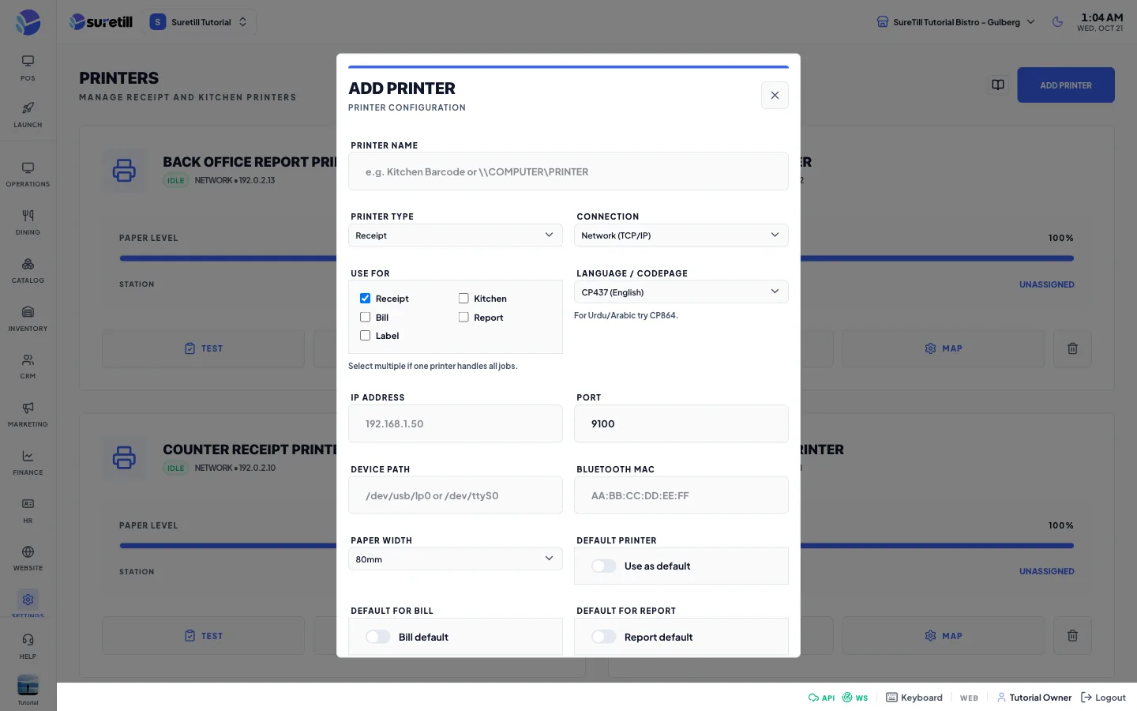This screenshot has width=1137, height=711.
Task: Open the guide book icon beside Add Printer
Action: (998, 85)
